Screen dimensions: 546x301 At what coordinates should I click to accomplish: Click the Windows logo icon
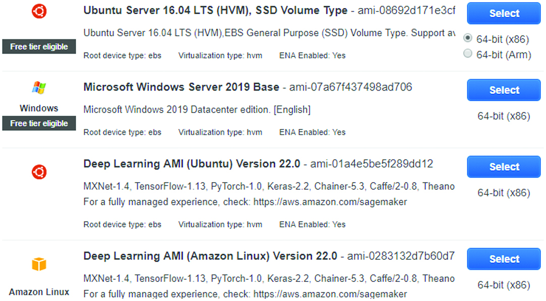[39, 88]
